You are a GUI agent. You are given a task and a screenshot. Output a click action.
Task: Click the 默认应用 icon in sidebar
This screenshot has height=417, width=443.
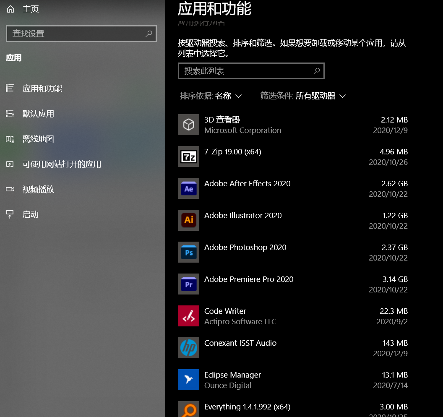point(10,114)
